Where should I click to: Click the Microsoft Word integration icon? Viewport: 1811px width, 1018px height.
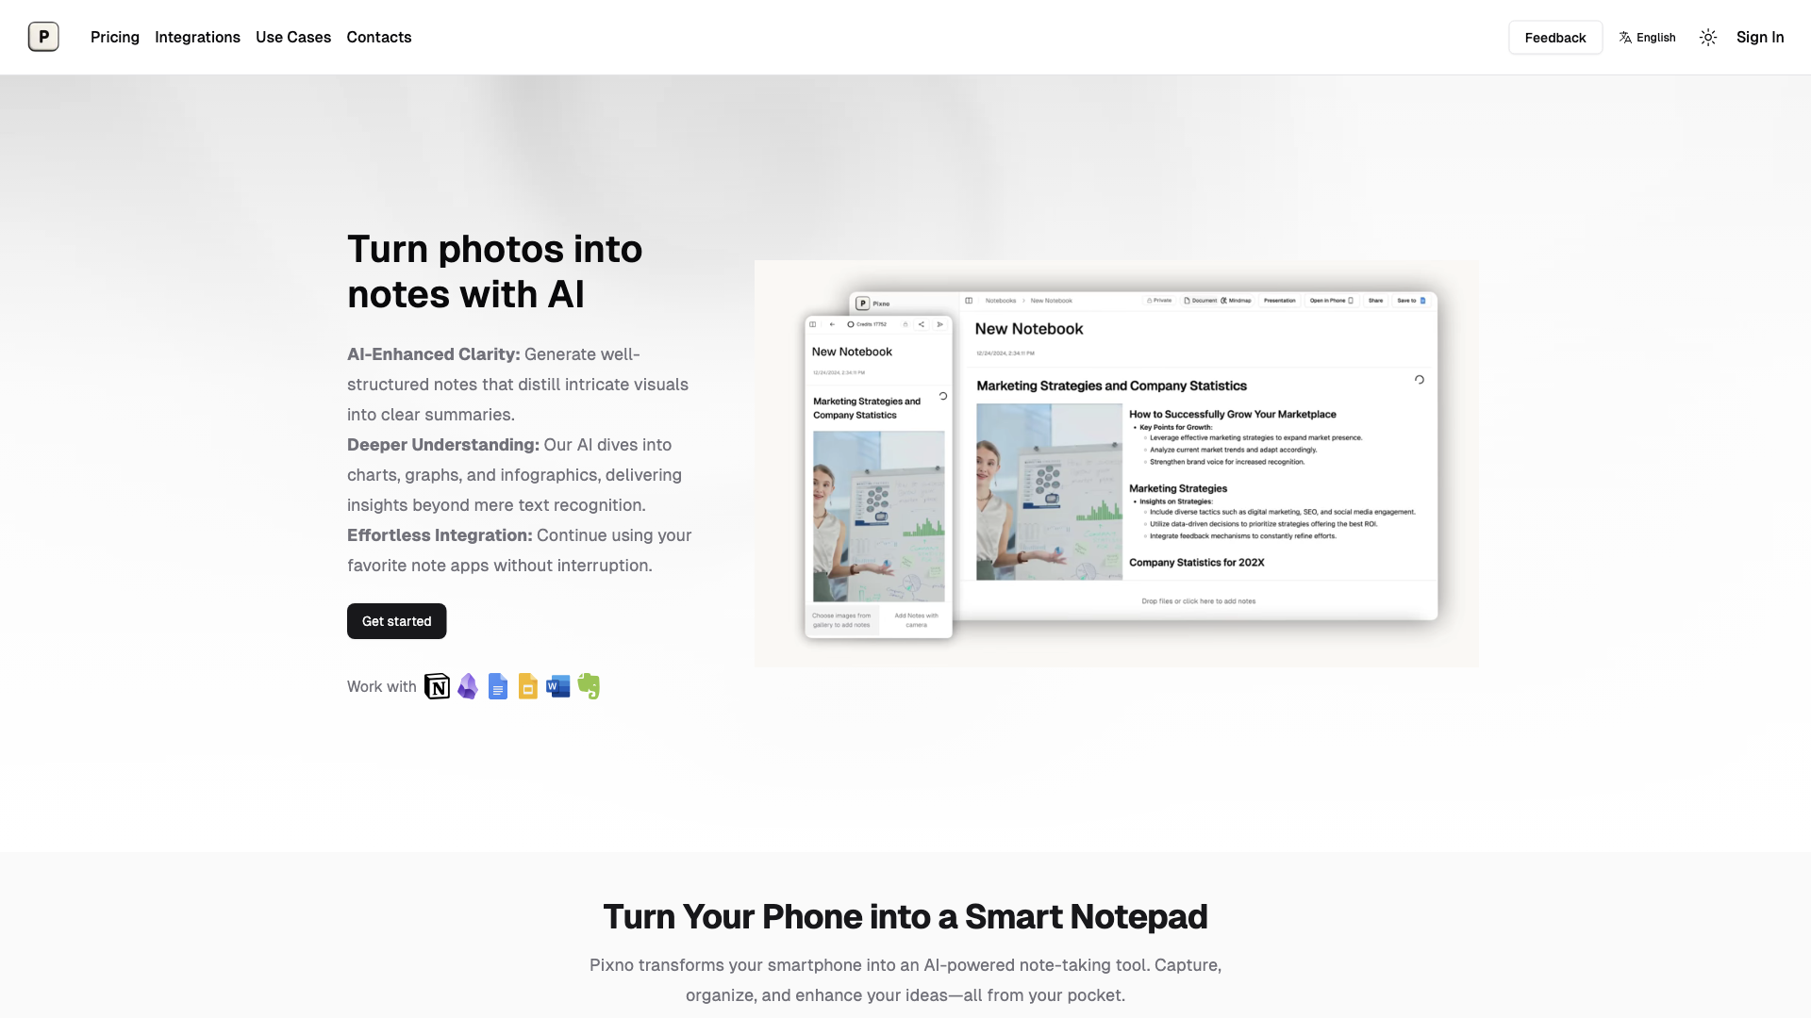point(557,686)
